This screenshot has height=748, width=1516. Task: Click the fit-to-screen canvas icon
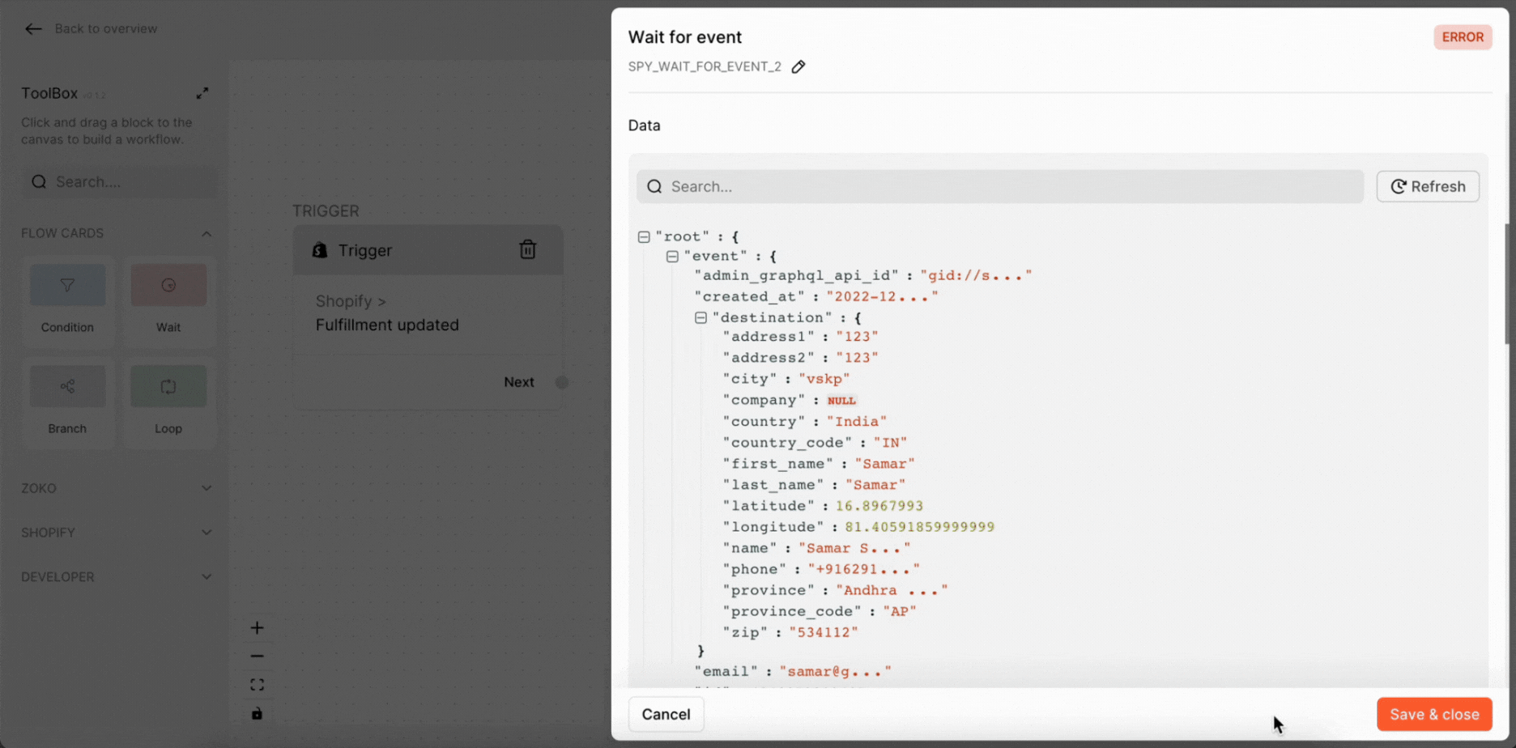257,685
